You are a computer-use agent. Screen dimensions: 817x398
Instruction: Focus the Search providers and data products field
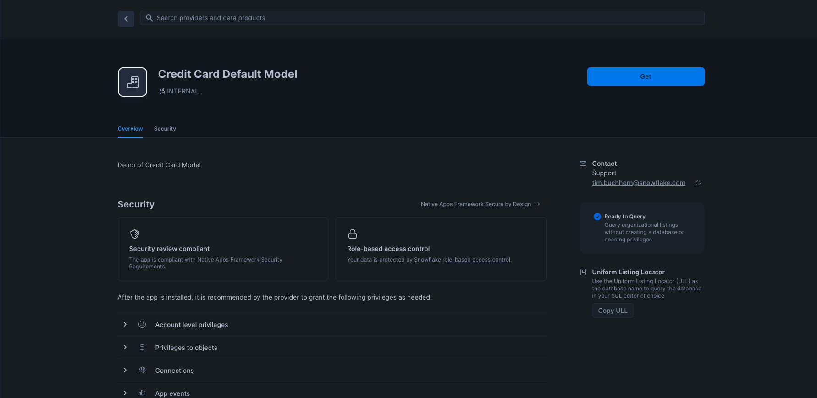pyautogui.click(x=422, y=18)
